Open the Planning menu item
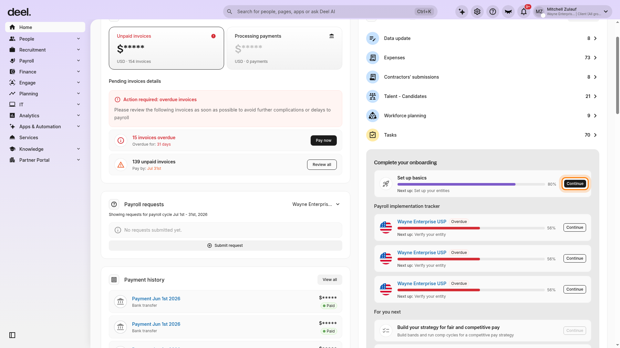This screenshot has width=620, height=348. tap(45, 94)
